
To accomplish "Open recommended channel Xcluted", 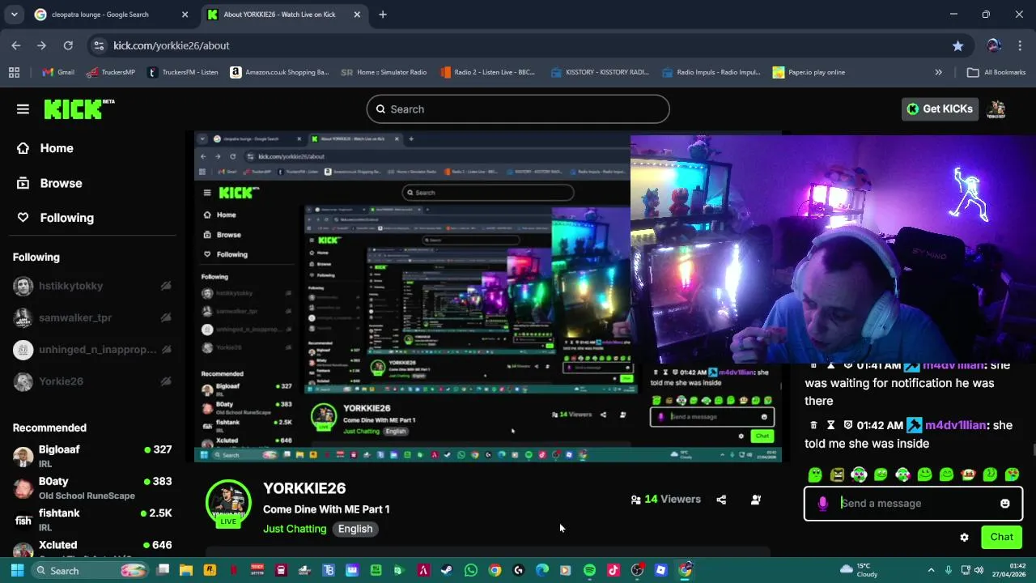I will click(92, 549).
